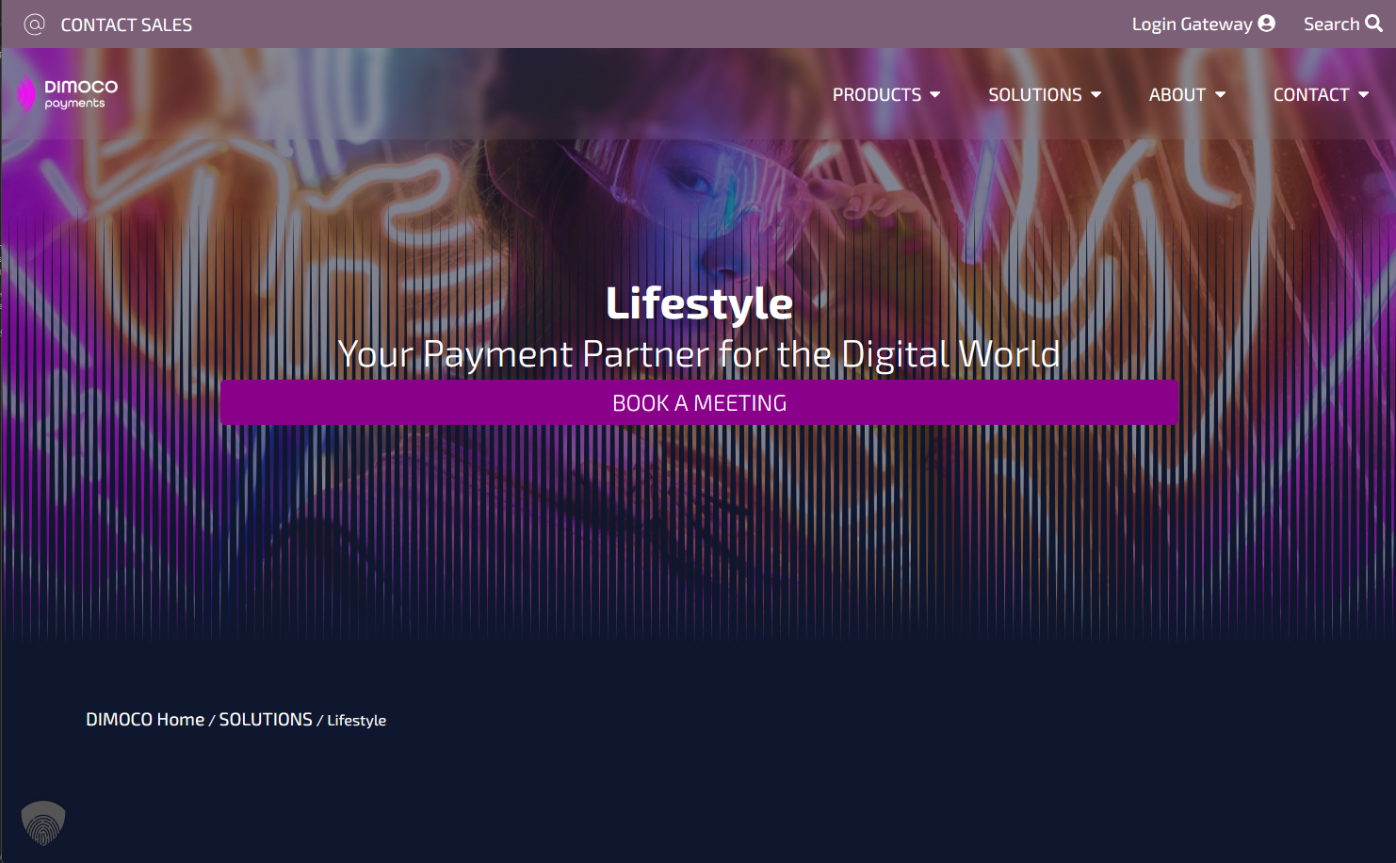Click the Search label in top bar
Image resolution: width=1396 pixels, height=863 pixels.
[1330, 24]
